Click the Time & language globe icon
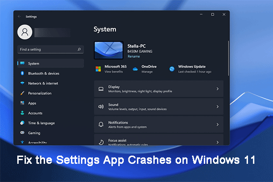 coord(22,123)
